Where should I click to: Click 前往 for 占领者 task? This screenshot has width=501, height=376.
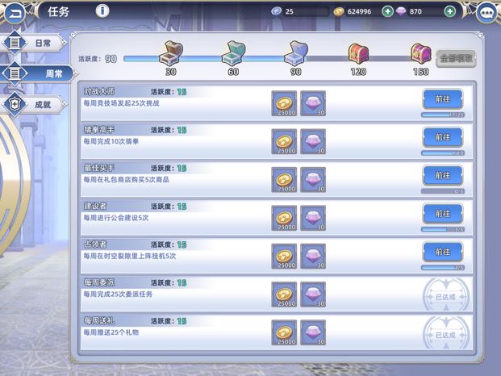[443, 252]
